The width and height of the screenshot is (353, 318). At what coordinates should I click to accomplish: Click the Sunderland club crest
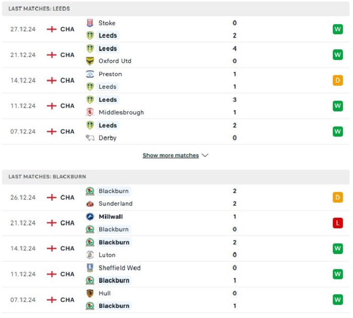(90, 204)
